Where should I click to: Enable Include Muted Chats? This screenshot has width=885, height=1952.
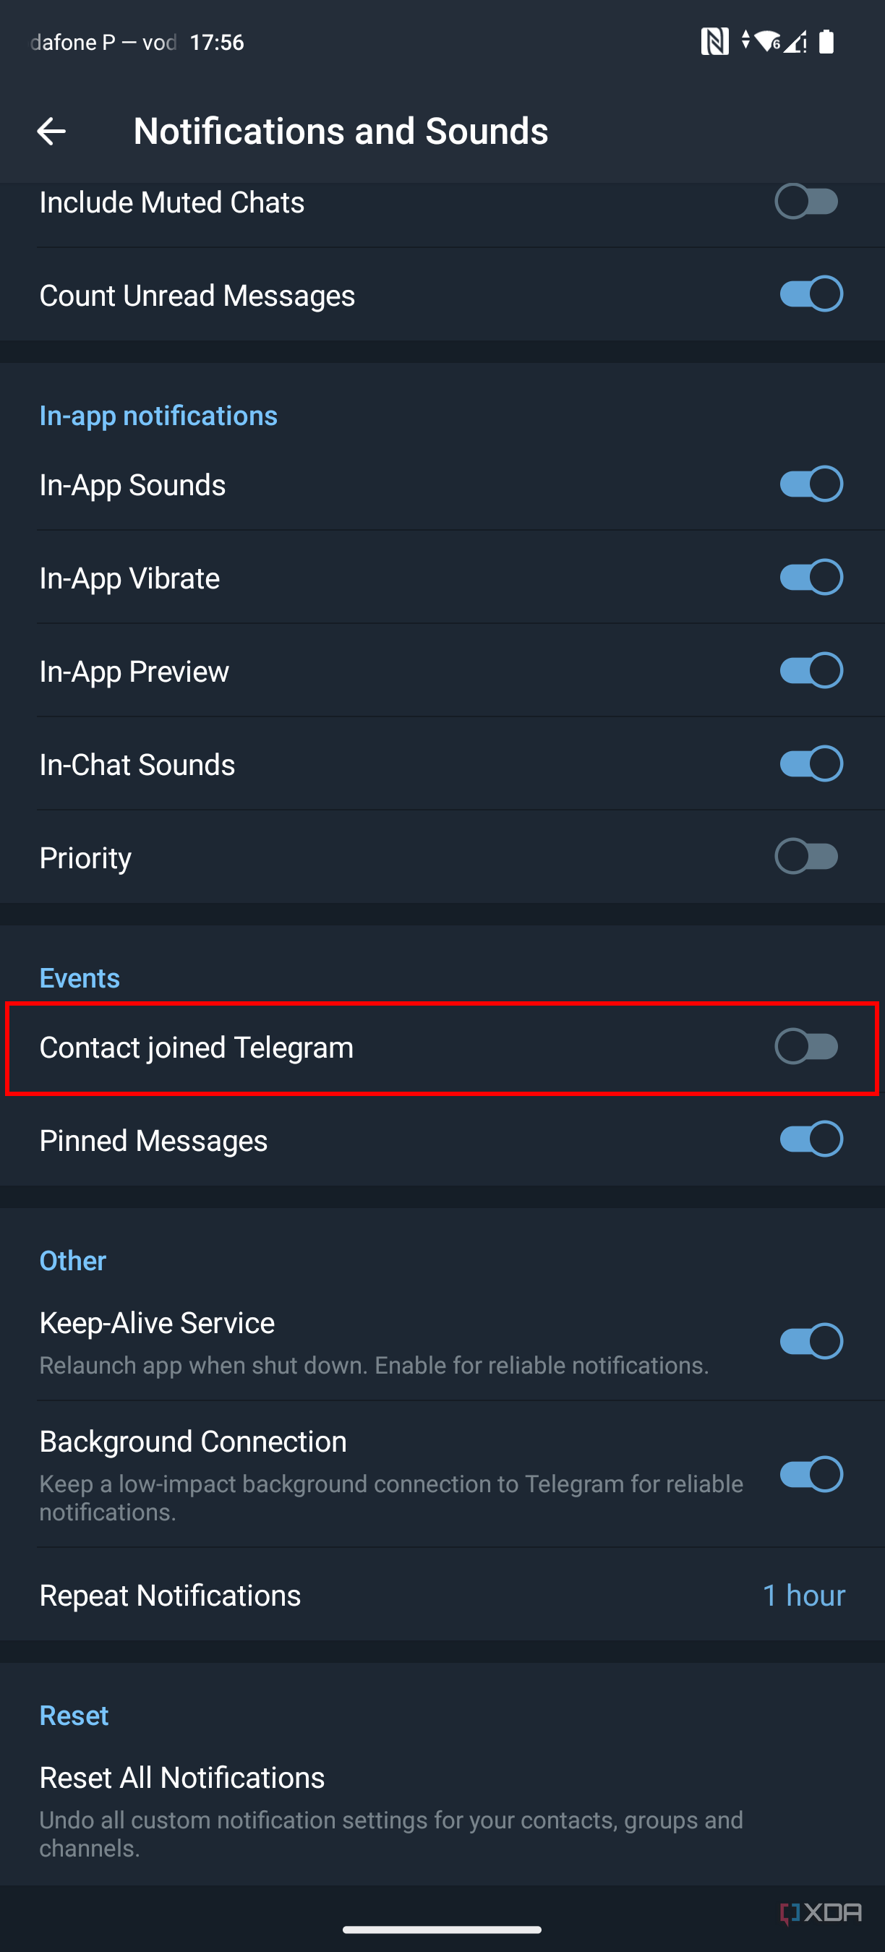tap(807, 202)
